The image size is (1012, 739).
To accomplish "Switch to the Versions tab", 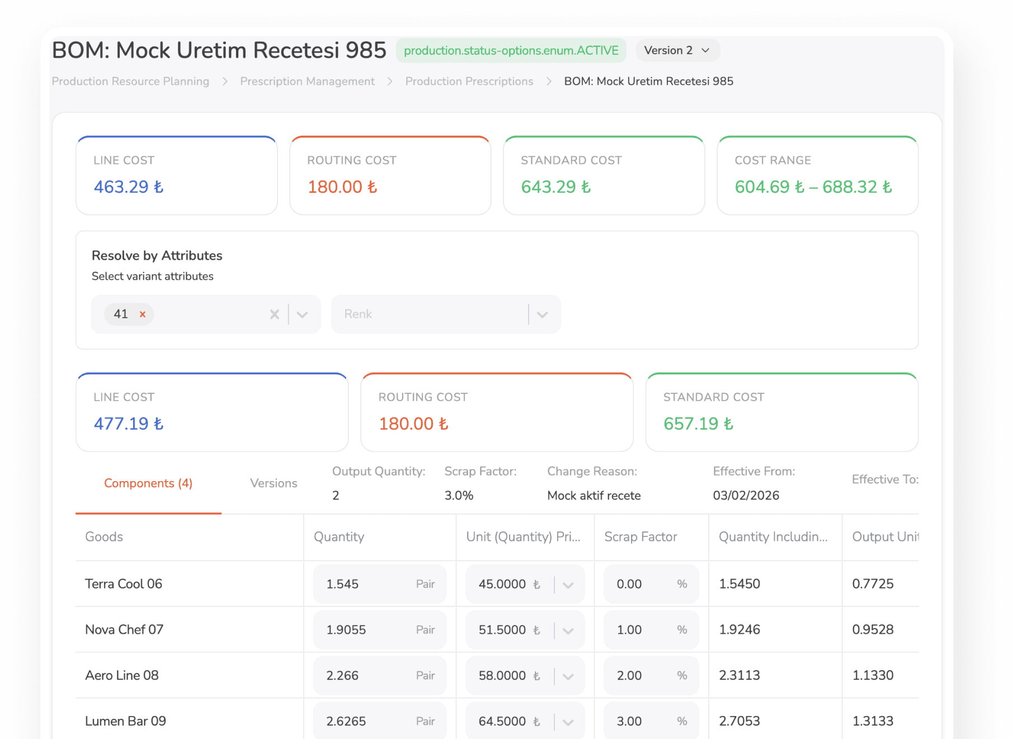I will [x=274, y=483].
